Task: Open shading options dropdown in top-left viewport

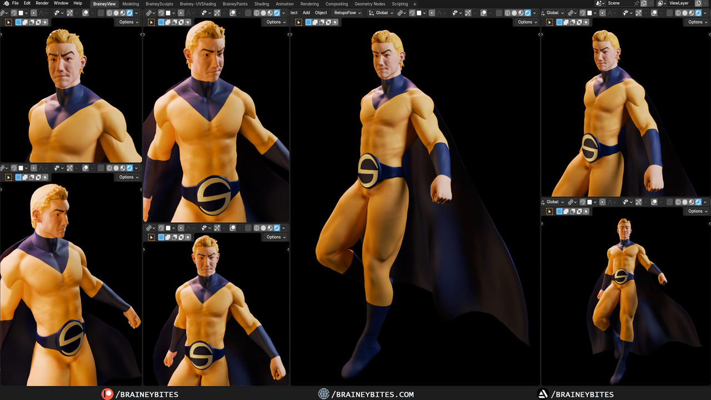Action: point(136,13)
